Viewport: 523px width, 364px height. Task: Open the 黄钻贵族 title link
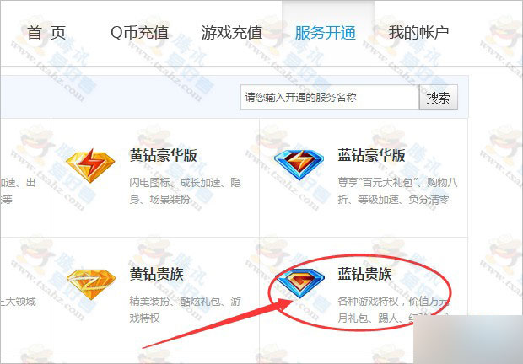coord(156,274)
